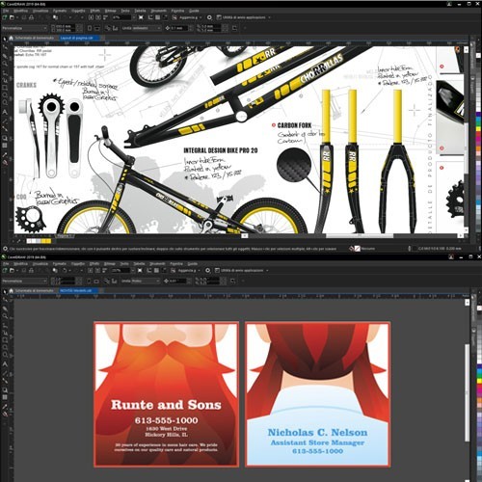The height and width of the screenshot is (482, 482).
Task: Click Full-screen preview icon in upper window toolbar
Action: (x=141, y=17)
